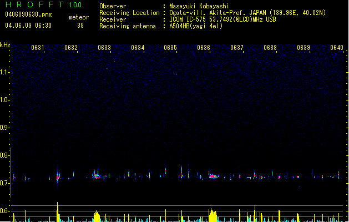Click the 0638 time marker
This screenshot has width=349, height=222.
(270, 47)
